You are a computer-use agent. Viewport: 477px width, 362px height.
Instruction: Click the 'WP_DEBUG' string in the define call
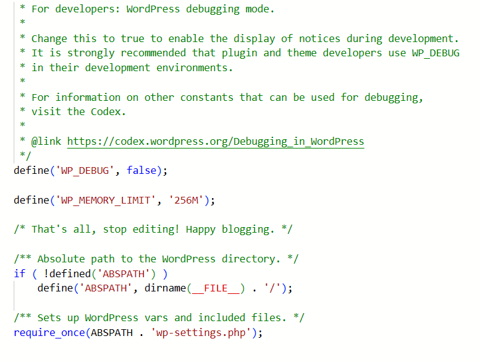click(85, 170)
